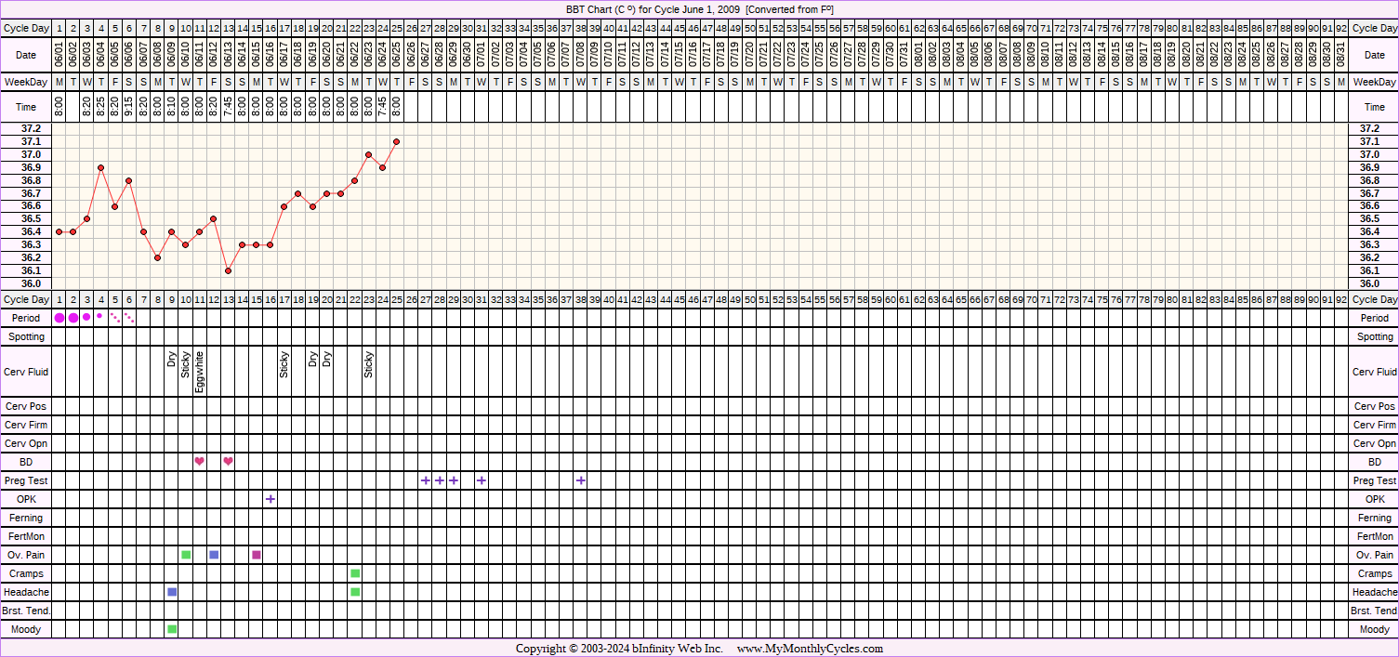Screen dimensions: 1399x657
Task: Click the blue Ov. Pain square on day 12
Action: tap(214, 555)
